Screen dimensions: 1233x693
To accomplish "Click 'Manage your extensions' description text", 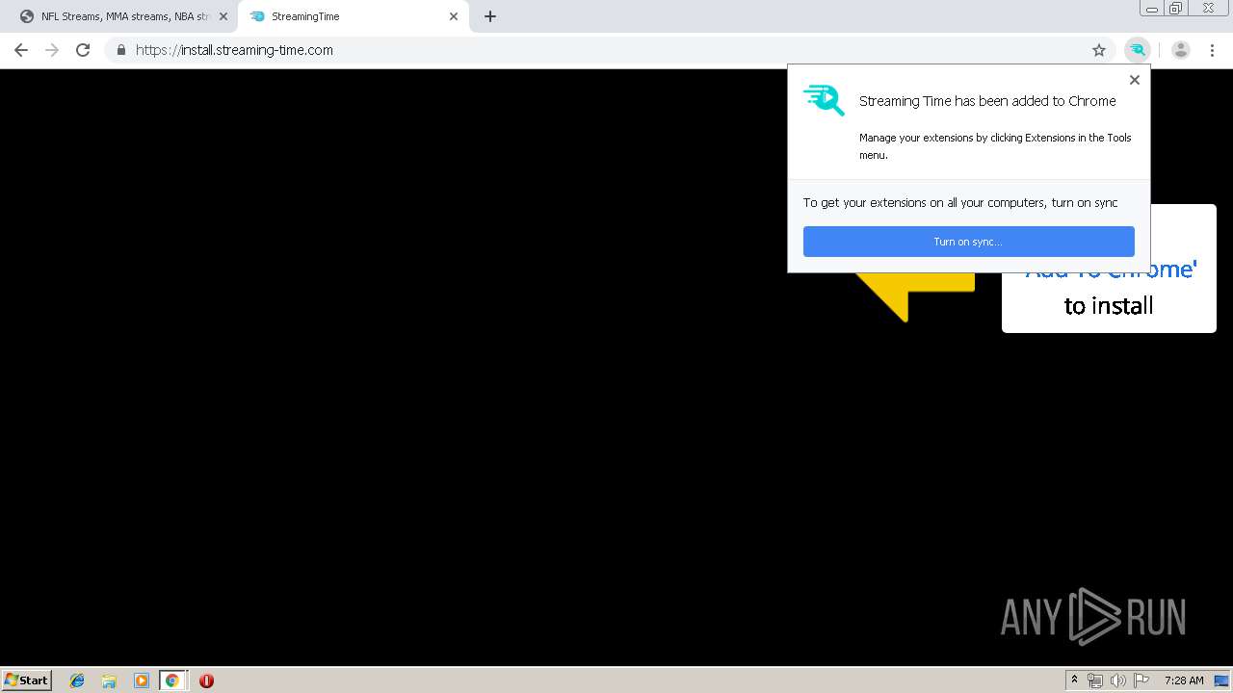I will [995, 146].
